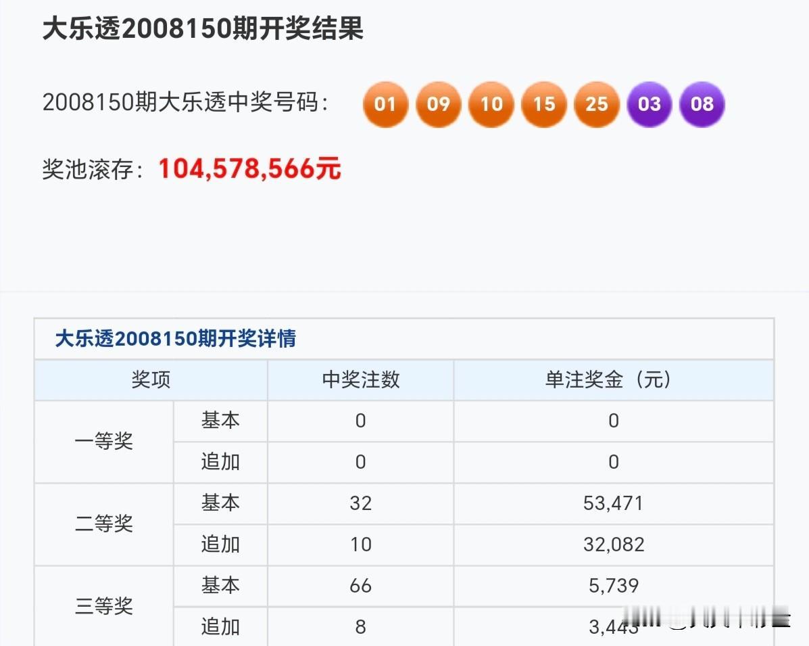Select the 二等奖 追加 winning count 10
Screen dimensions: 809x646
[x=361, y=545]
